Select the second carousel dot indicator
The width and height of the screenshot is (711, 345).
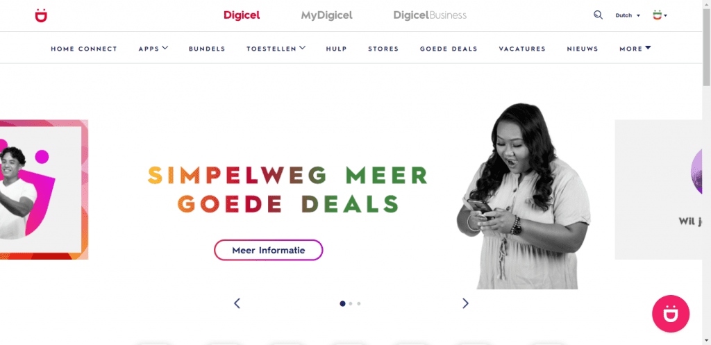[351, 304]
